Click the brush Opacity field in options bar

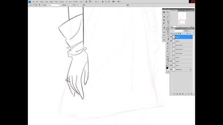point(69,5)
